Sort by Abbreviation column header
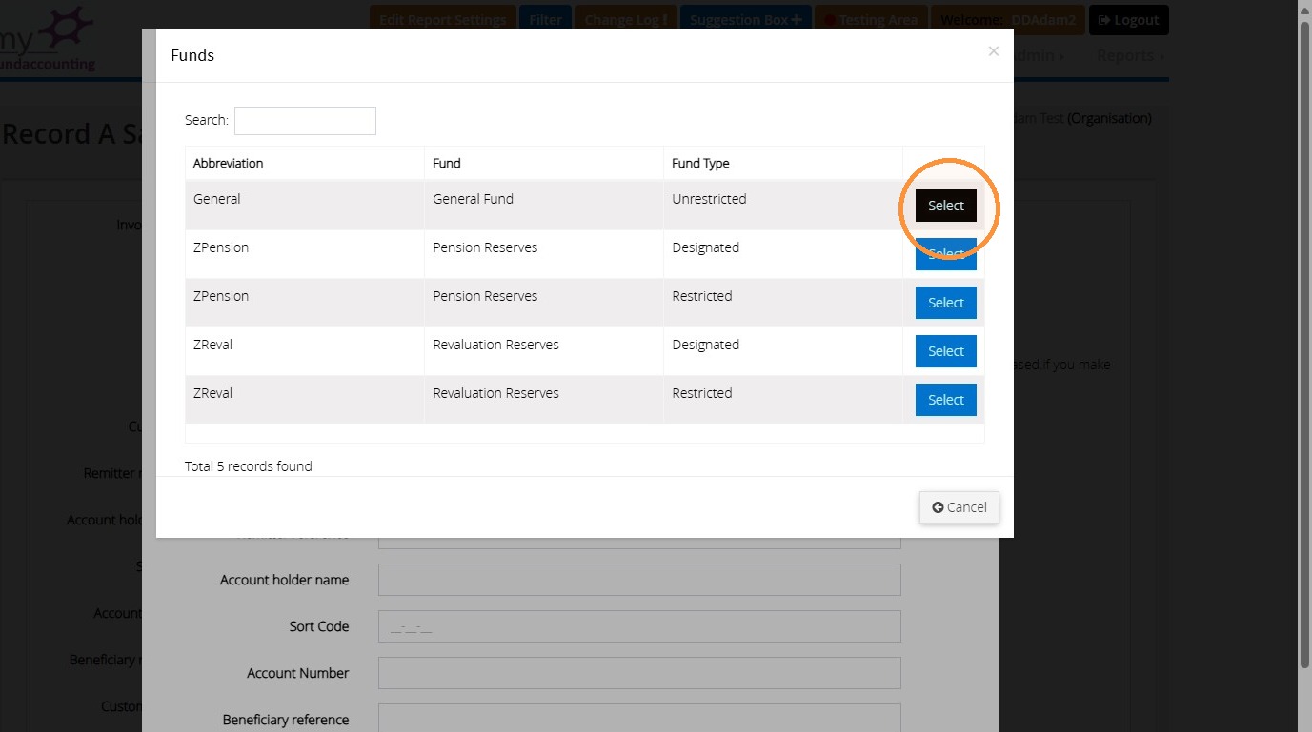 pos(304,163)
